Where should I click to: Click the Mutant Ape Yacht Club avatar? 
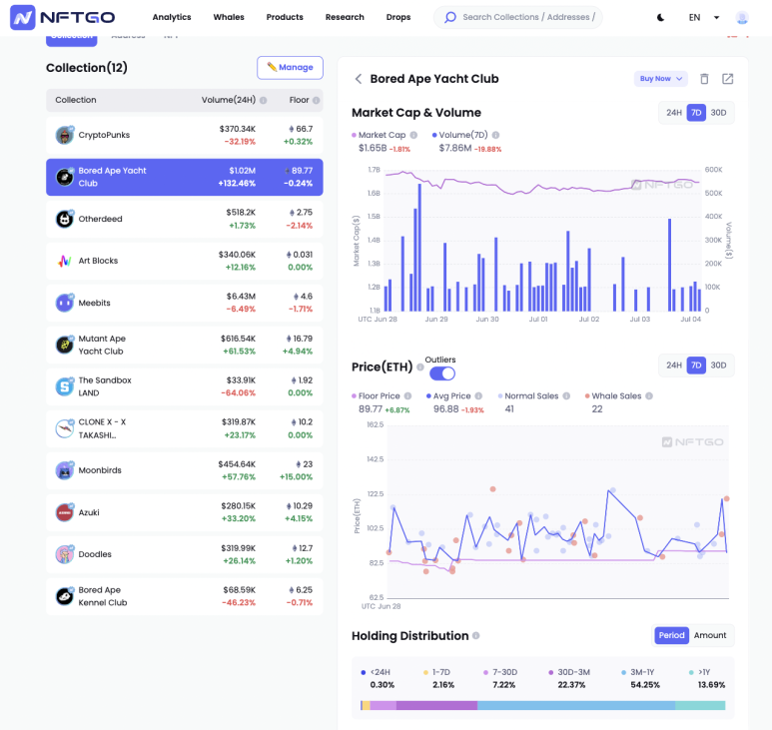click(x=65, y=345)
